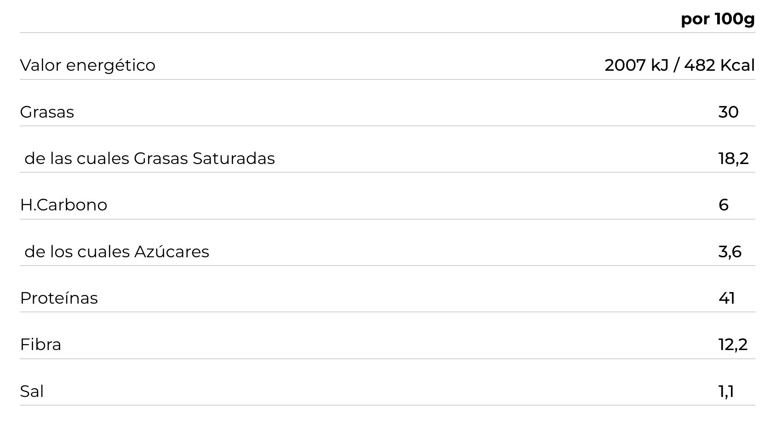Screen dimensions: 776x430
Task: Select the 'Proteínas' row label
Action: click(x=59, y=298)
